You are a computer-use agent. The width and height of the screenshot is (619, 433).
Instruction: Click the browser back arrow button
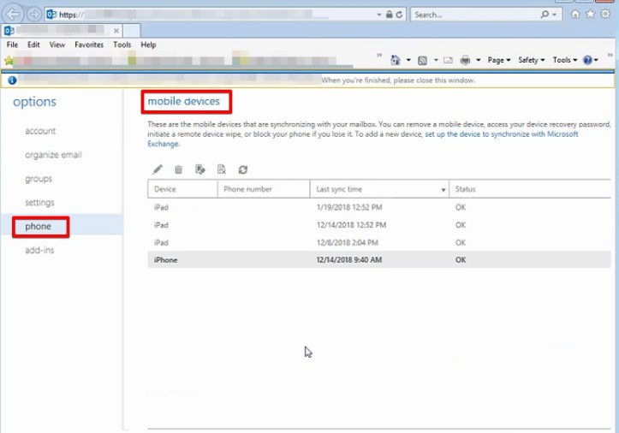pyautogui.click(x=14, y=15)
